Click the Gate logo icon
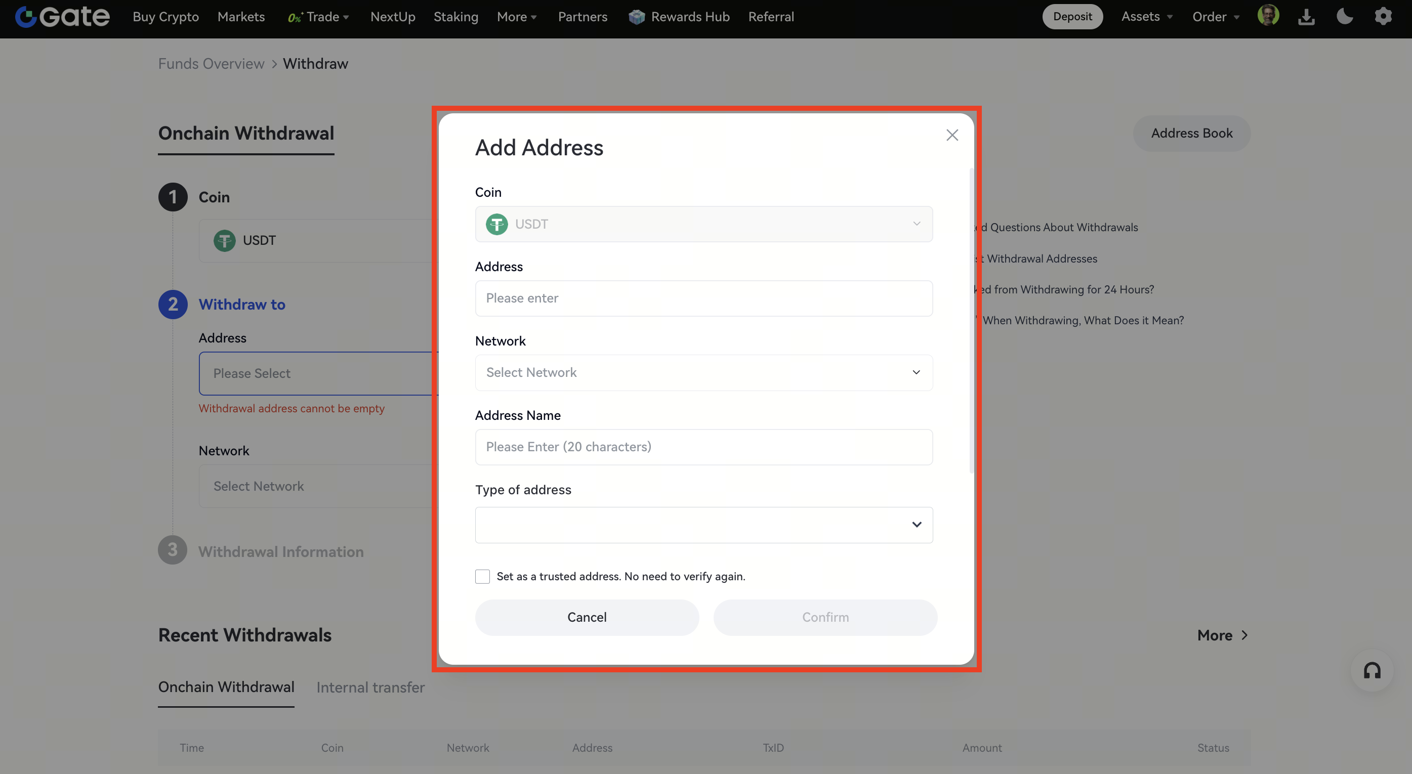The height and width of the screenshot is (774, 1412). pos(26,17)
